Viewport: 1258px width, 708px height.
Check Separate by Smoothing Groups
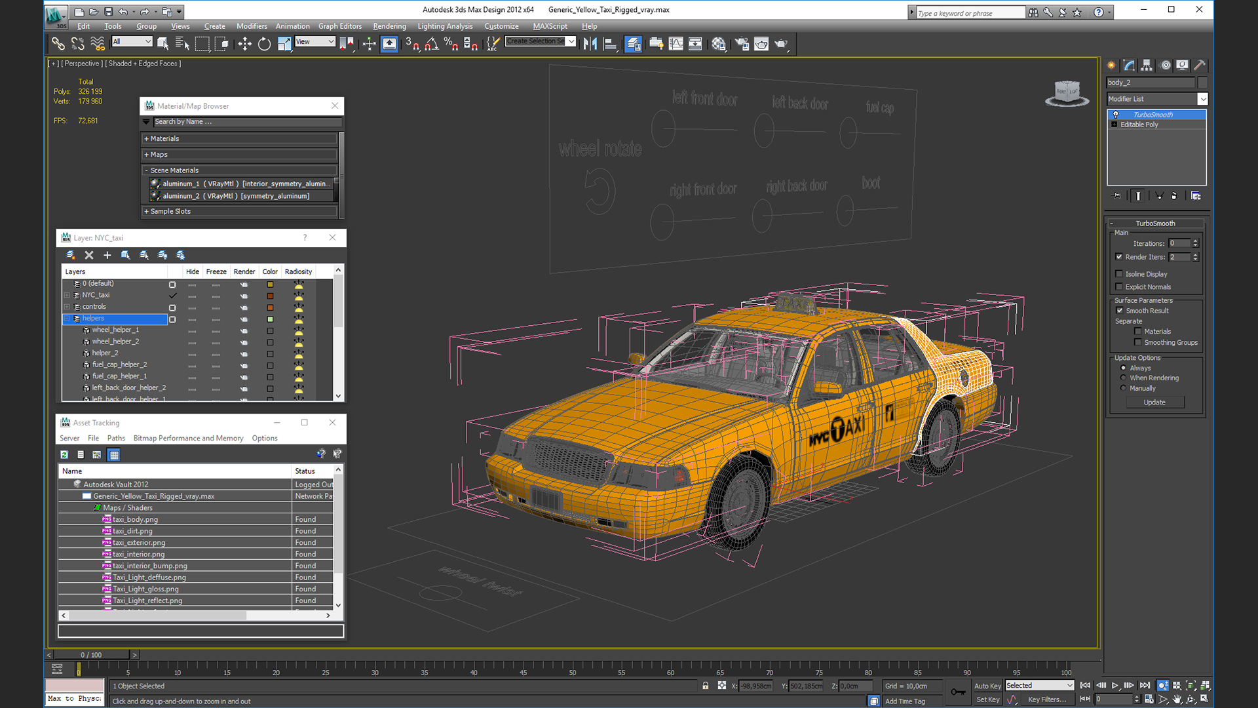pos(1138,342)
